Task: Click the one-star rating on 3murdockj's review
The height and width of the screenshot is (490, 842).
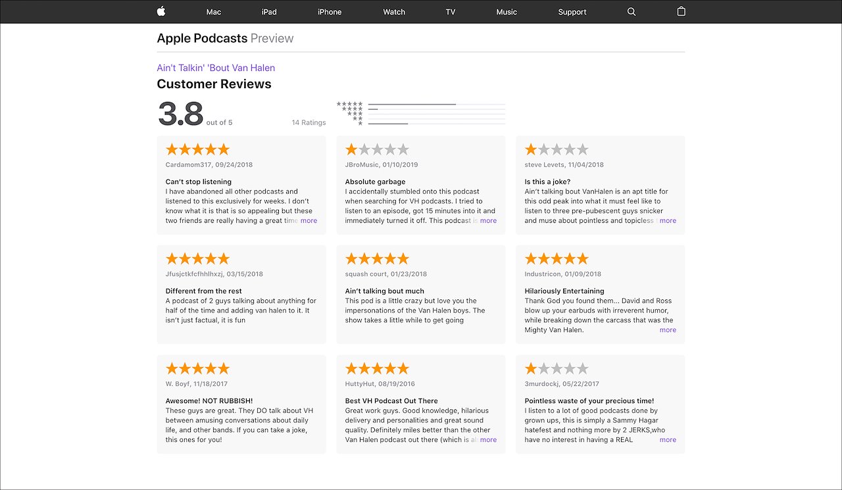Action: tap(557, 368)
